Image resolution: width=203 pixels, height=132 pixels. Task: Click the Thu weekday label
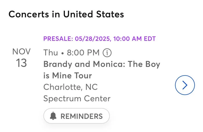pyautogui.click(x=51, y=53)
